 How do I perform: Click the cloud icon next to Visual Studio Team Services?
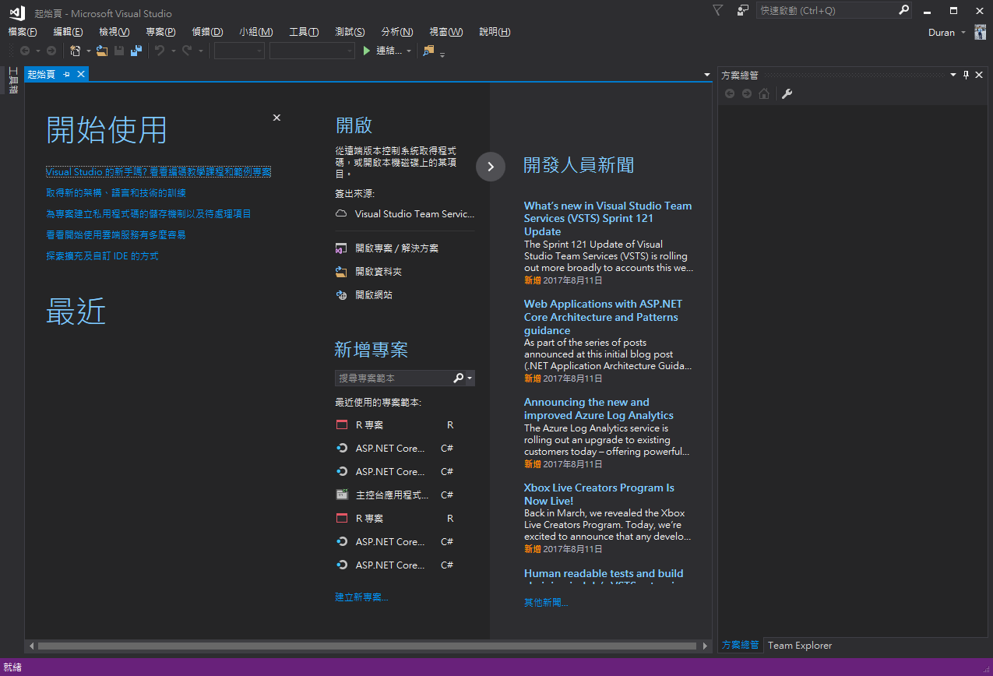(341, 213)
